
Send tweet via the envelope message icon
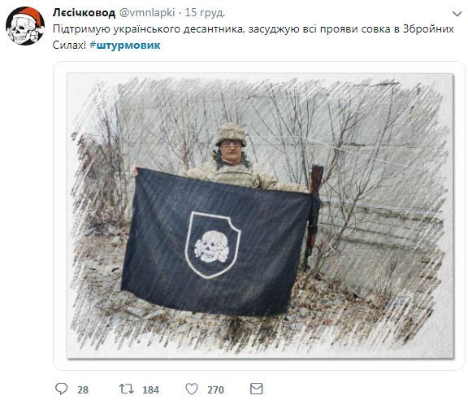click(x=257, y=389)
